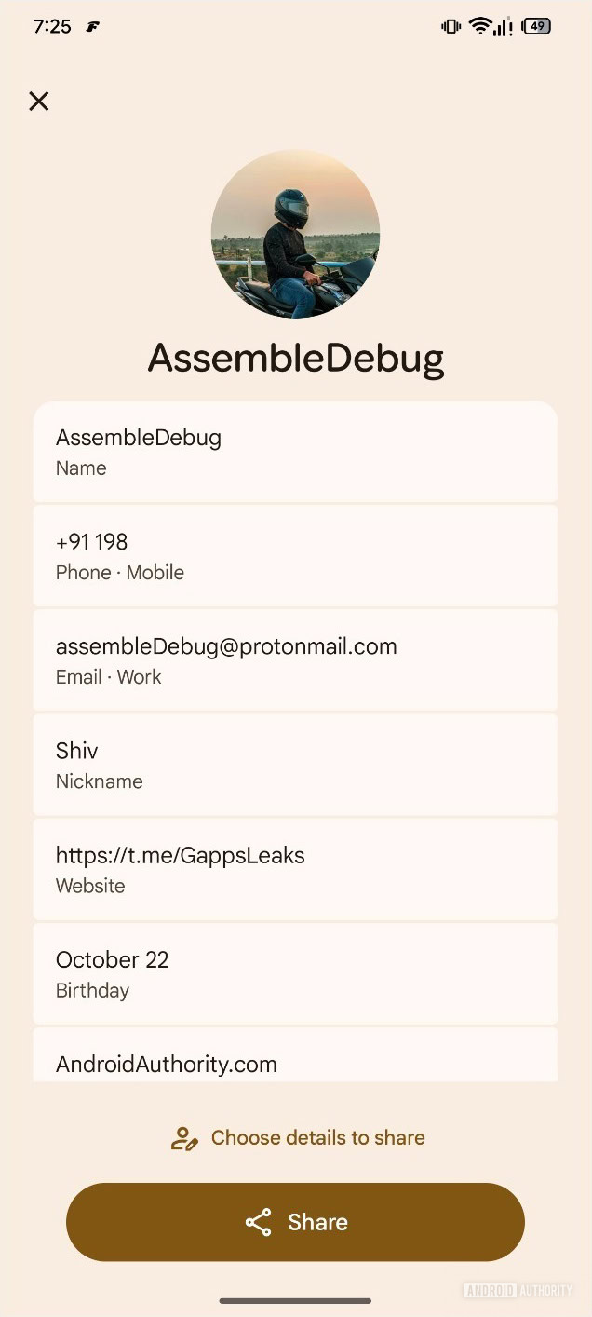592x1317 pixels.
Task: Click the edit-person icon beside Choose details
Action: 184,1138
